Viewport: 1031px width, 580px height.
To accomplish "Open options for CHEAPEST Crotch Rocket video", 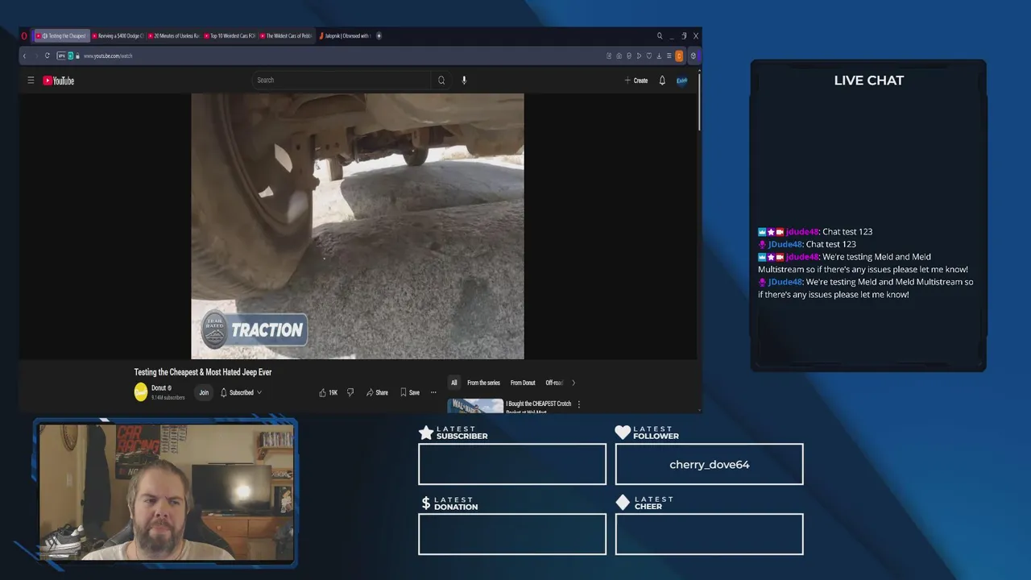I will point(578,404).
